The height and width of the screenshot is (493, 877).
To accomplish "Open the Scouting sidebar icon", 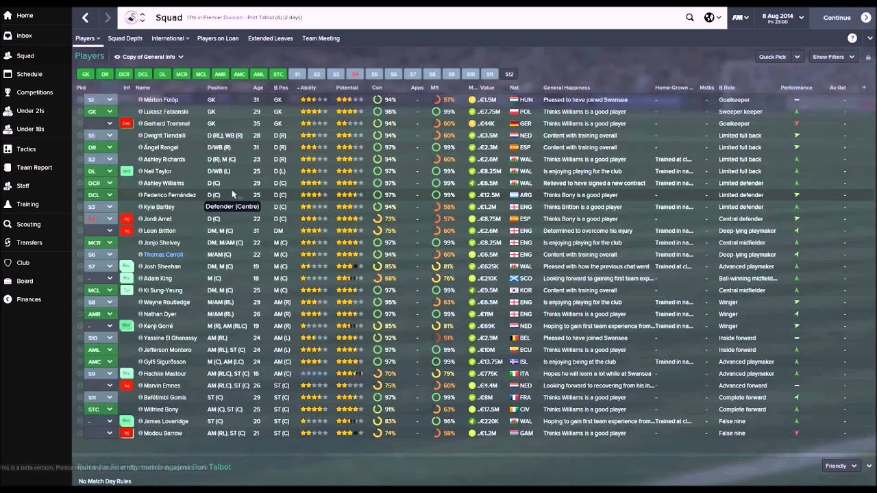I will [8, 224].
